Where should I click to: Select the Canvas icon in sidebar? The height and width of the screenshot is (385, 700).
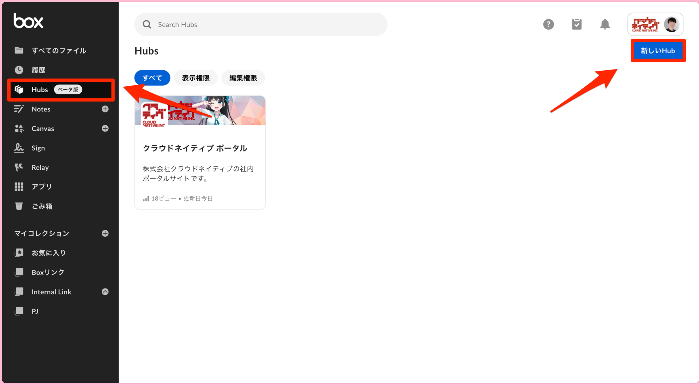(19, 128)
